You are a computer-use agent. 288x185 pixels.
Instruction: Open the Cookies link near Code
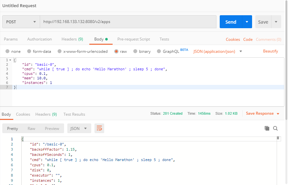click(233, 40)
